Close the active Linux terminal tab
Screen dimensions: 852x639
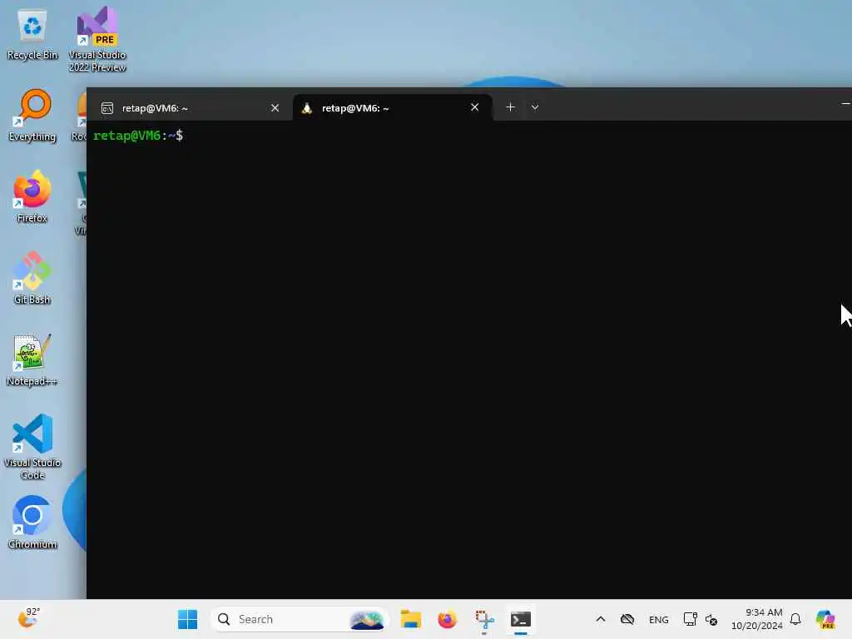[x=475, y=107]
